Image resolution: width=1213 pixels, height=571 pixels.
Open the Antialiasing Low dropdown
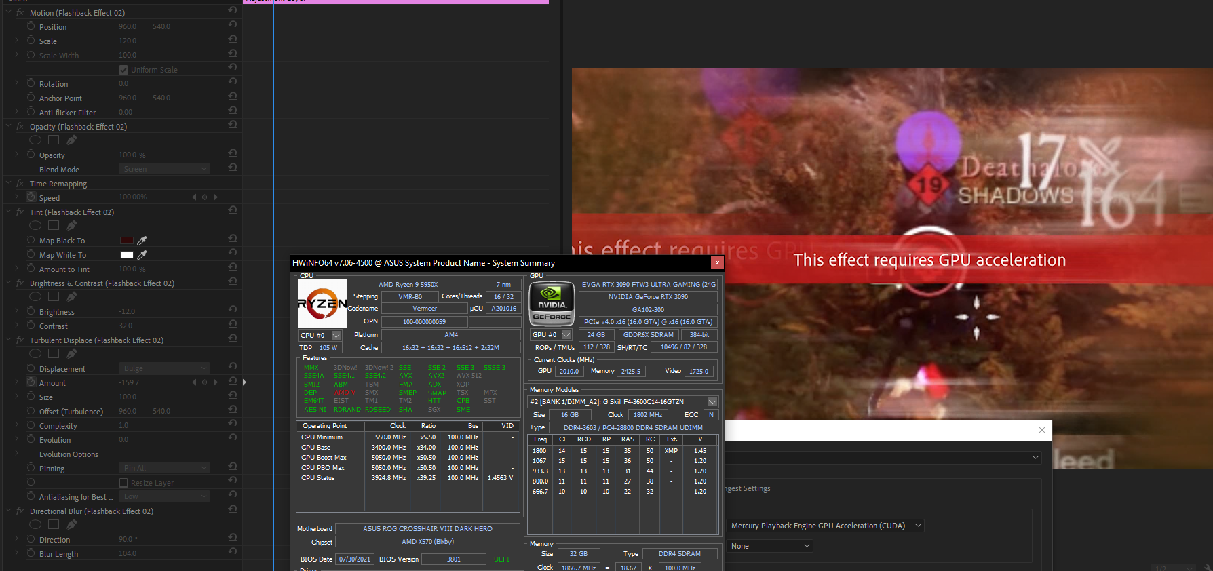click(x=164, y=496)
